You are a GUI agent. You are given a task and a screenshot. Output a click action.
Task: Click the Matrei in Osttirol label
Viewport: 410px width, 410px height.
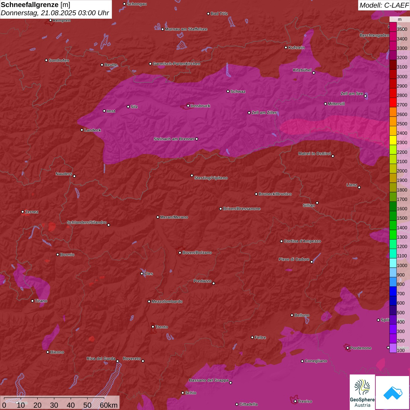(x=315, y=153)
